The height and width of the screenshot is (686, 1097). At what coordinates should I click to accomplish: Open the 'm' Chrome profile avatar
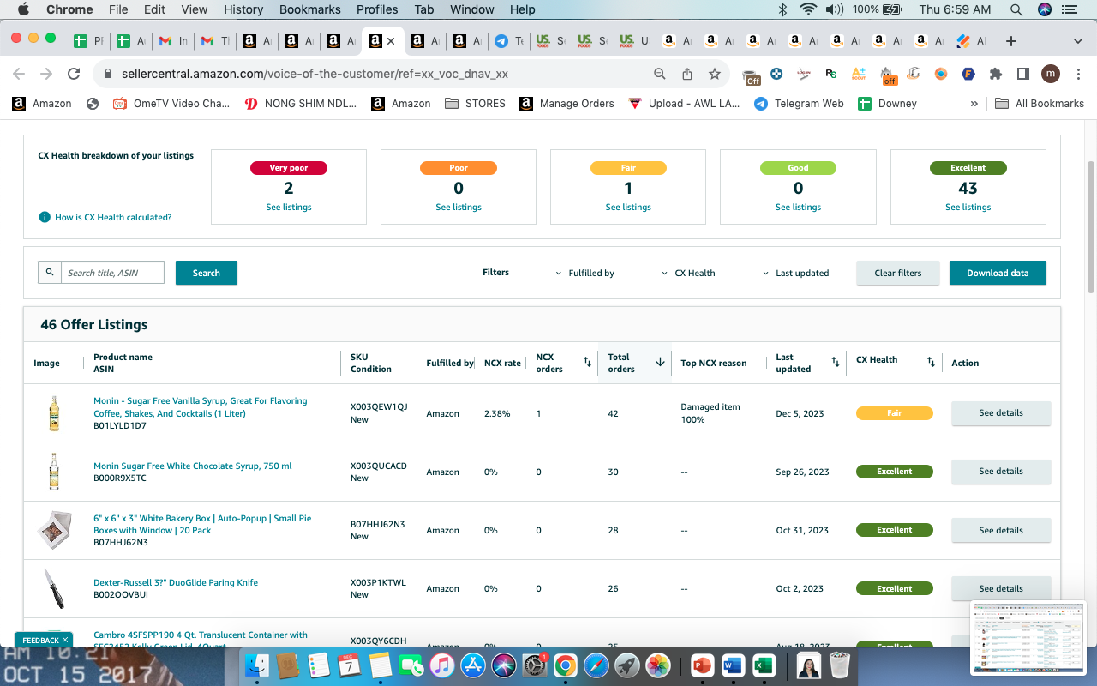click(x=1051, y=74)
